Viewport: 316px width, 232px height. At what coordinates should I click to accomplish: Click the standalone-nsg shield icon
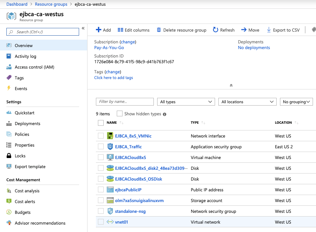pyautogui.click(x=110, y=211)
